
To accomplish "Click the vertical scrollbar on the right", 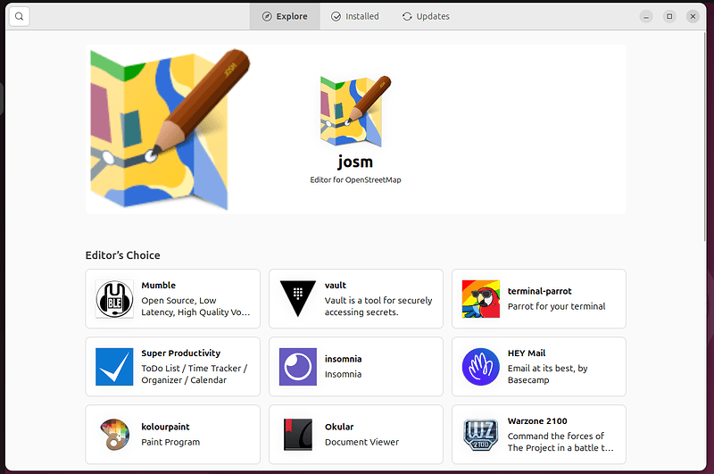I will tap(705, 137).
